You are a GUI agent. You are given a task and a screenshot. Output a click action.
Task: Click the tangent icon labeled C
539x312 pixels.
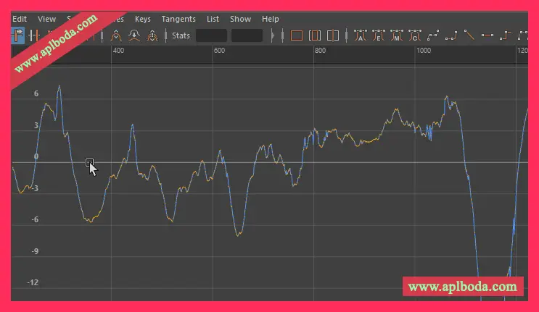click(414, 35)
